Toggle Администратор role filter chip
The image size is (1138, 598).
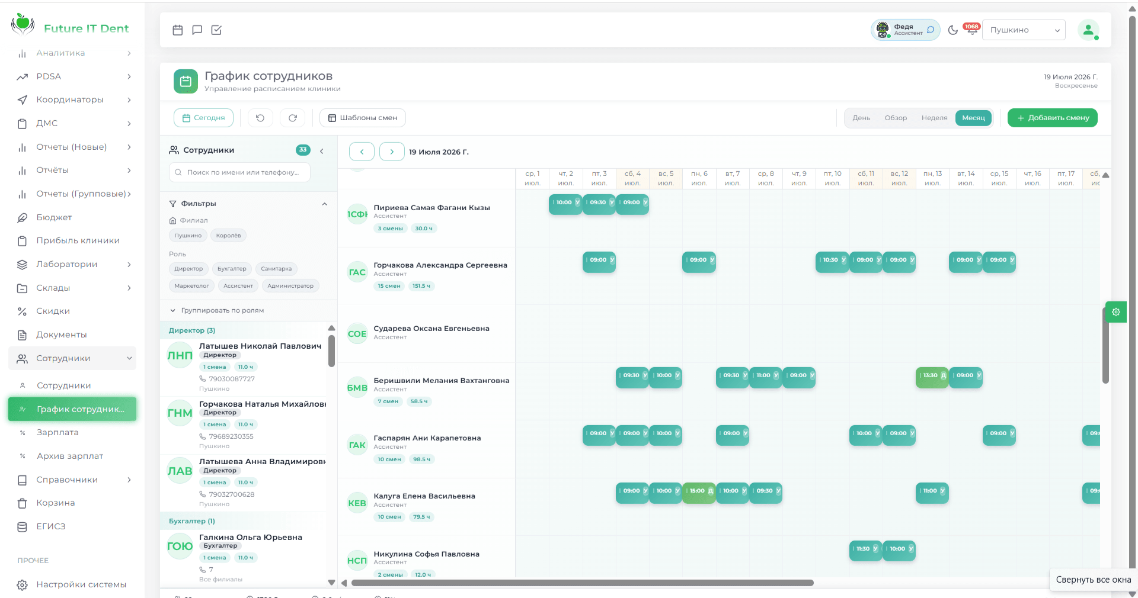tap(290, 286)
